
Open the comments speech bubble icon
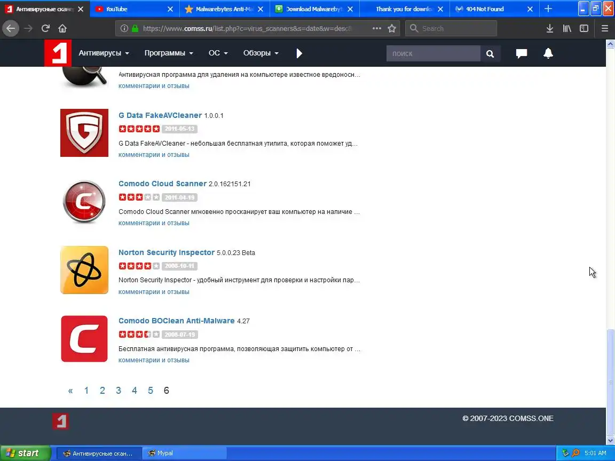[521, 53]
